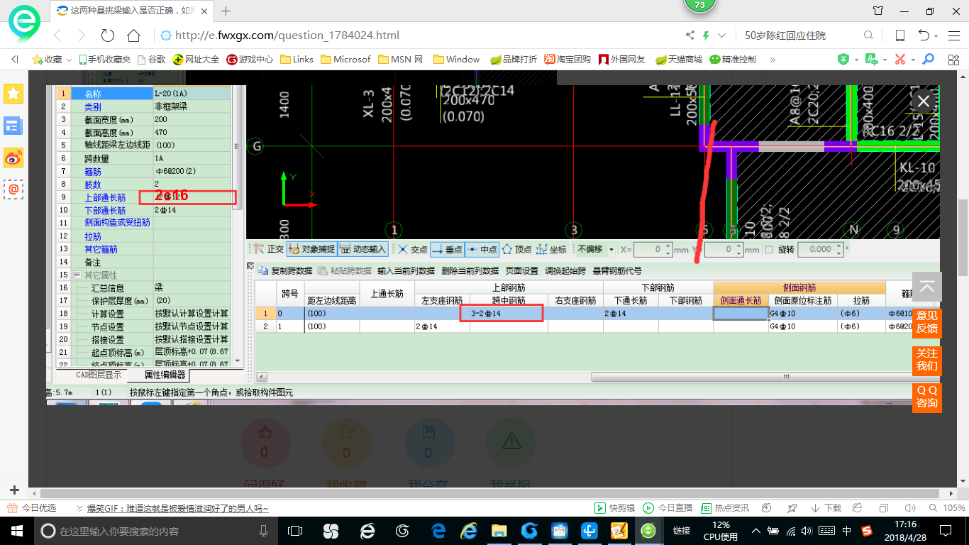
Task: Toggle Sogou 中 input mode indicator
Action: tap(847, 531)
